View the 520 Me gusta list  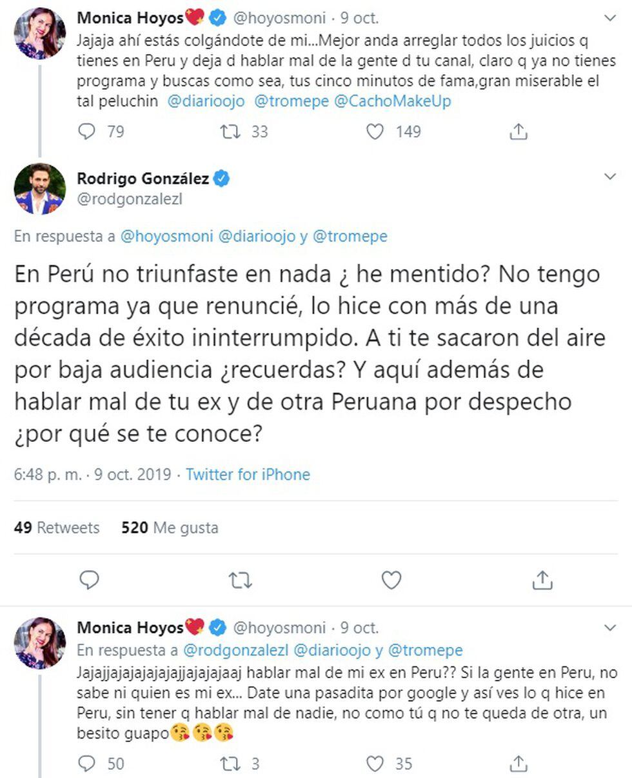tap(170, 528)
